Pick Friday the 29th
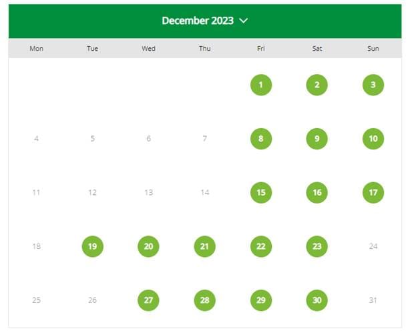410x333 pixels. pos(261,300)
